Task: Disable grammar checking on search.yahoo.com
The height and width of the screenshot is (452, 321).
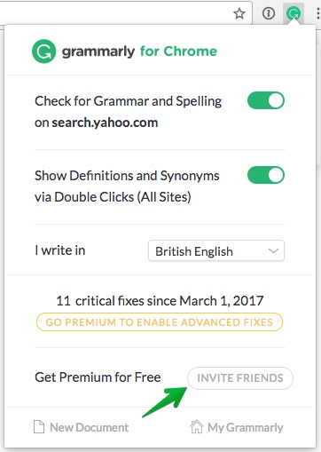Action: click(x=266, y=100)
